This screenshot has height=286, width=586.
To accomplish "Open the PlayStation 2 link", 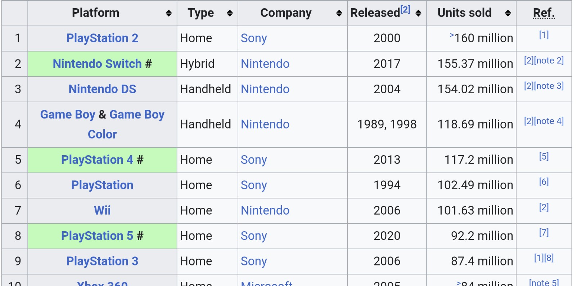I will coord(102,38).
